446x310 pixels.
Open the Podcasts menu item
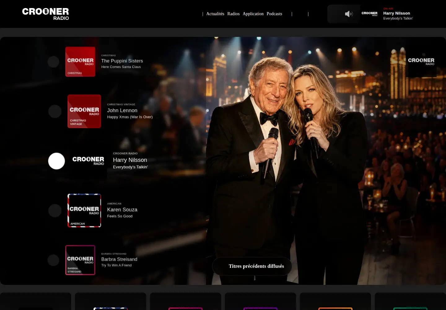[x=274, y=14]
